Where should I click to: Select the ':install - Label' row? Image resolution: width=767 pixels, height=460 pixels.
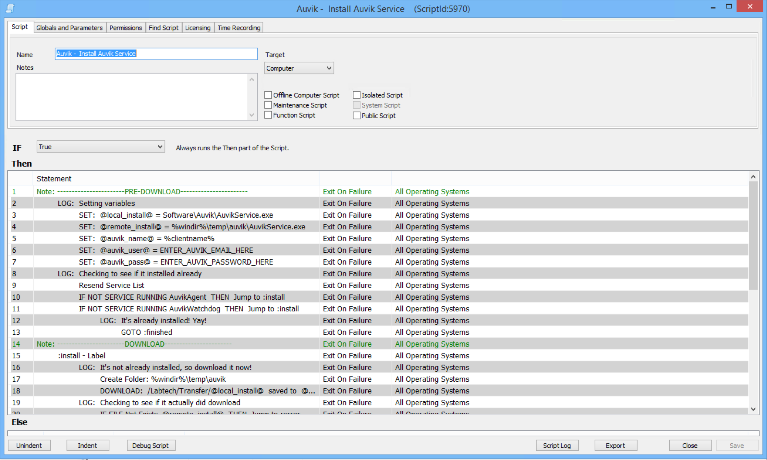pyautogui.click(x=378, y=355)
